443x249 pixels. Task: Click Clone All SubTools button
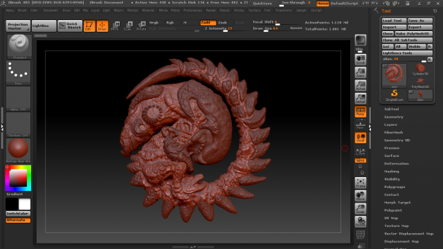pos(407,40)
